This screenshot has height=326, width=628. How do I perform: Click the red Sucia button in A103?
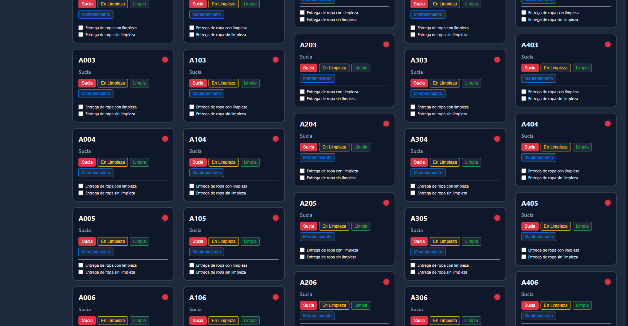tap(198, 83)
